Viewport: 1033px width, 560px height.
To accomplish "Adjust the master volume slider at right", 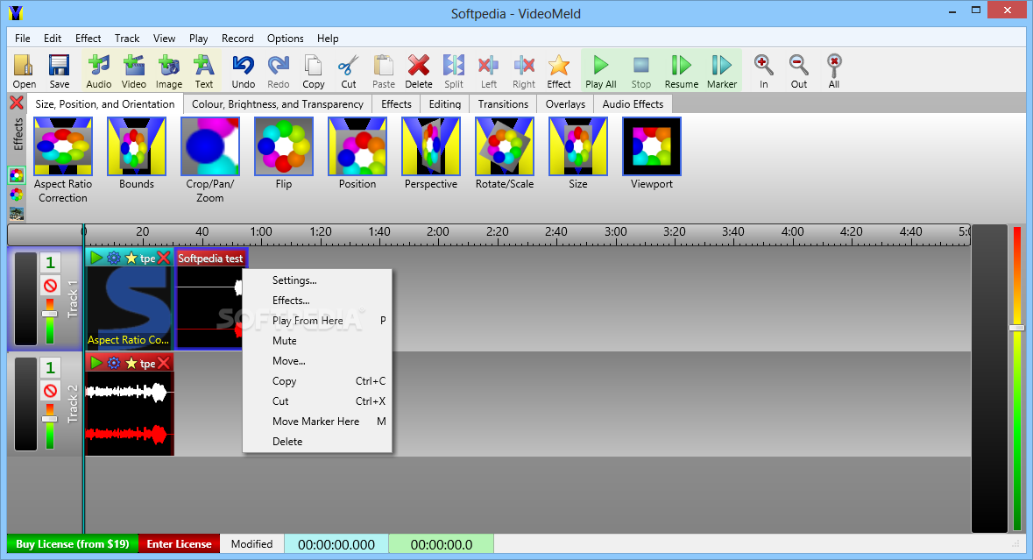I will [1016, 328].
